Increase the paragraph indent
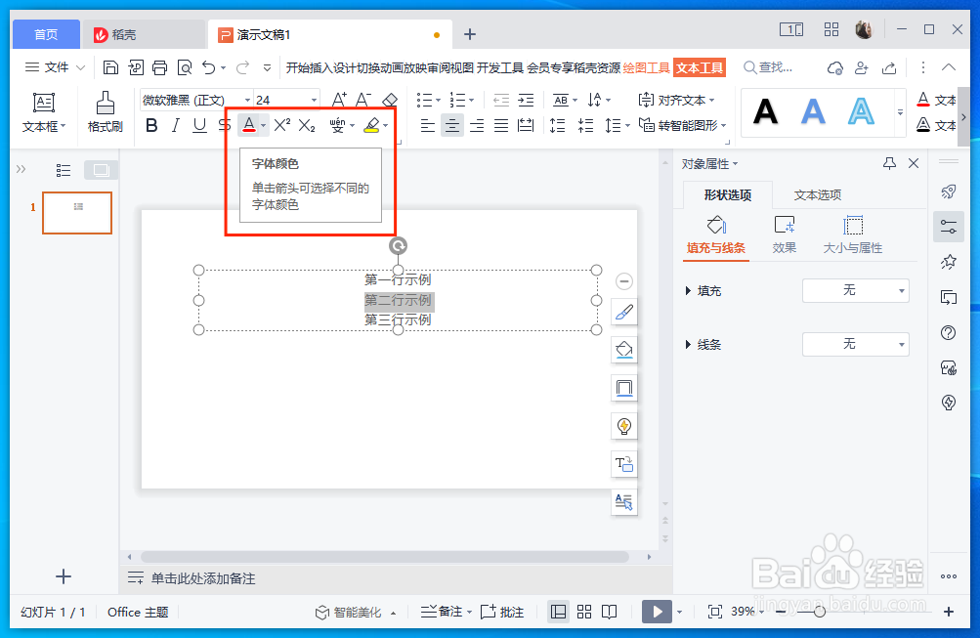The height and width of the screenshot is (638, 980). pos(527,100)
